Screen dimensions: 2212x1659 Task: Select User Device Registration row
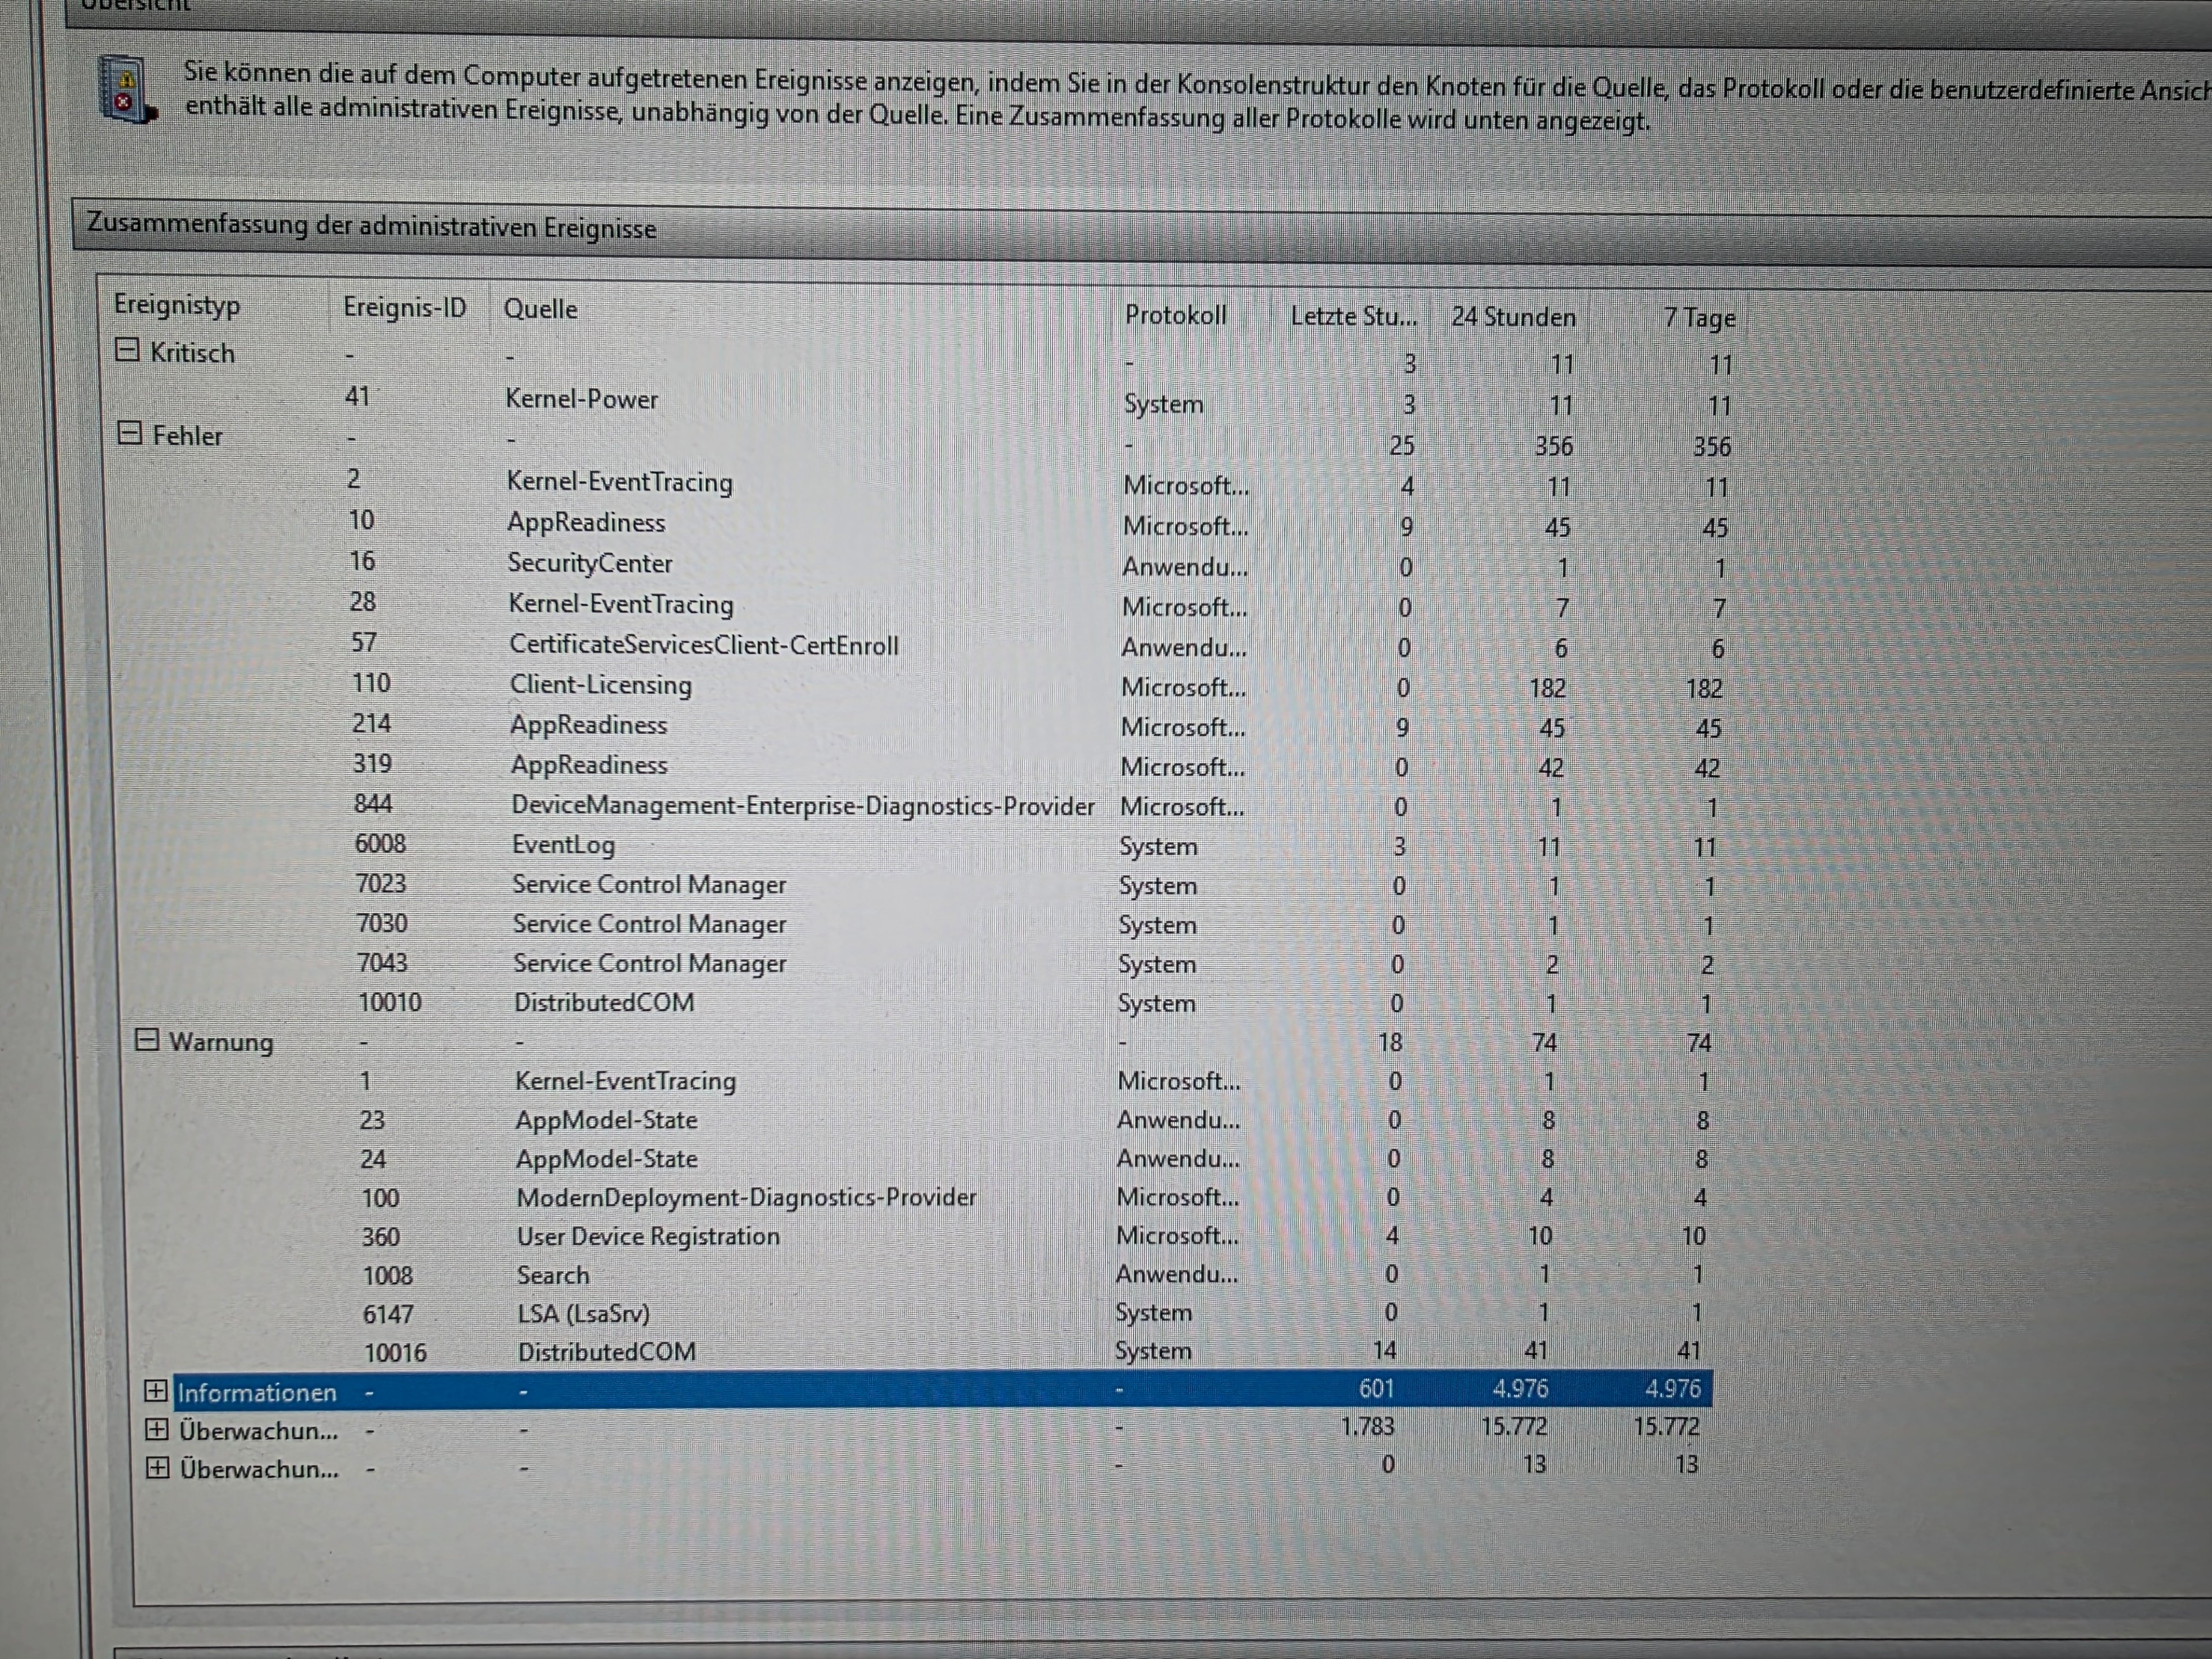[647, 1236]
